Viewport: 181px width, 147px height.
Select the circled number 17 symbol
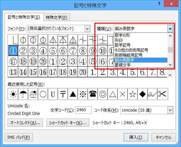click(x=13, y=61)
